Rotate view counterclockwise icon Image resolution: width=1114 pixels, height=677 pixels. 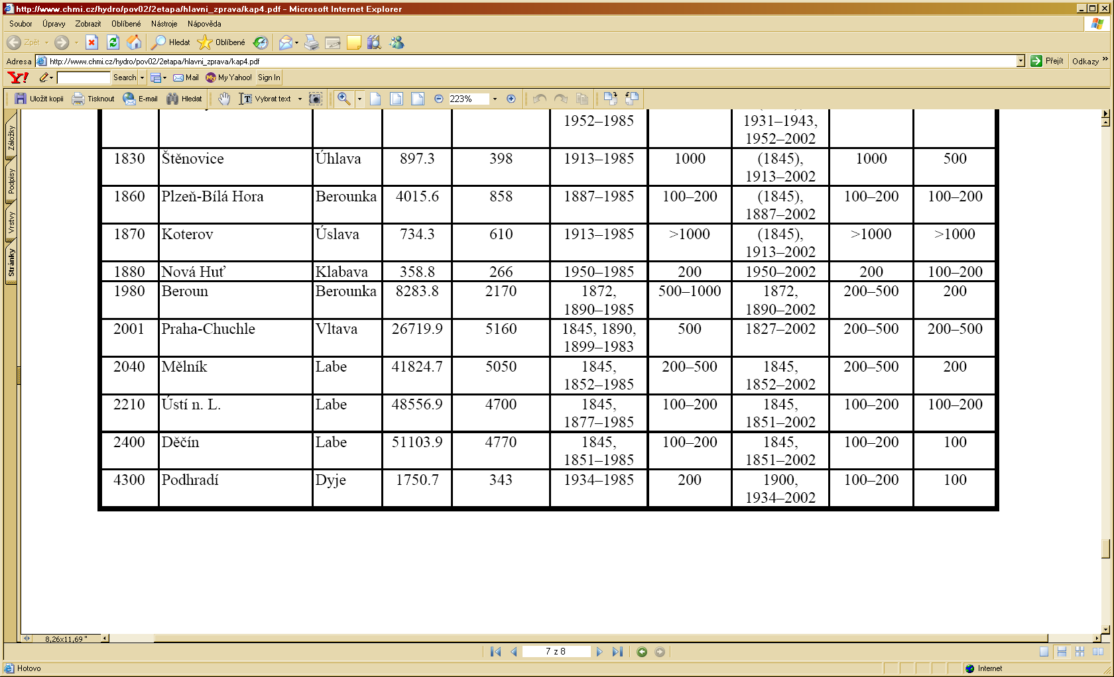tap(632, 99)
